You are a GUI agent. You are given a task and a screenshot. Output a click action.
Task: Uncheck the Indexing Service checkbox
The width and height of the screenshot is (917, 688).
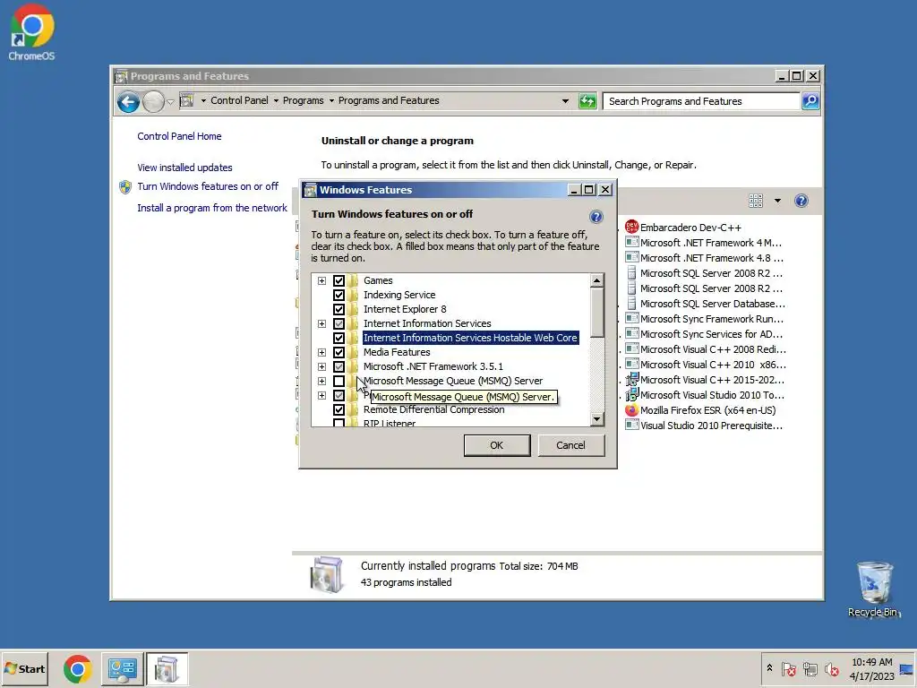tap(339, 295)
